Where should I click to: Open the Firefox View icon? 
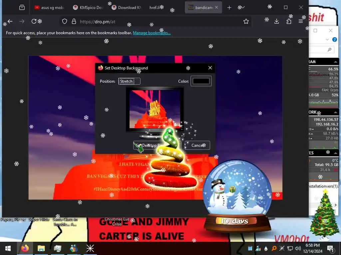point(22,8)
